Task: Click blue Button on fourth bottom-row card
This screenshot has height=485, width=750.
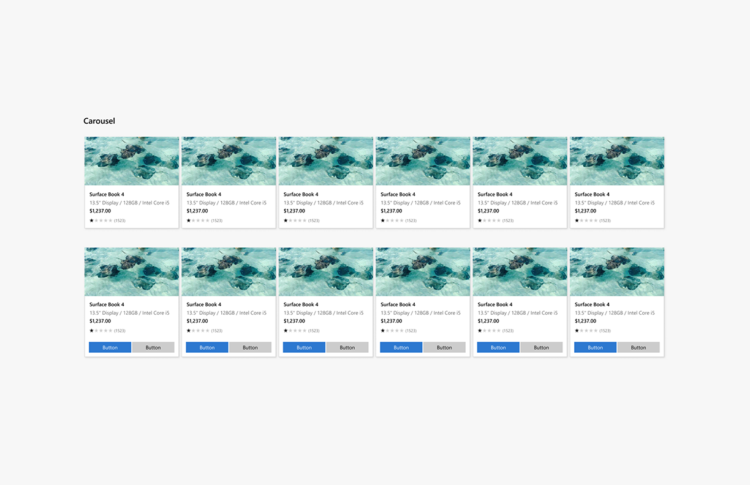Action: tap(401, 347)
